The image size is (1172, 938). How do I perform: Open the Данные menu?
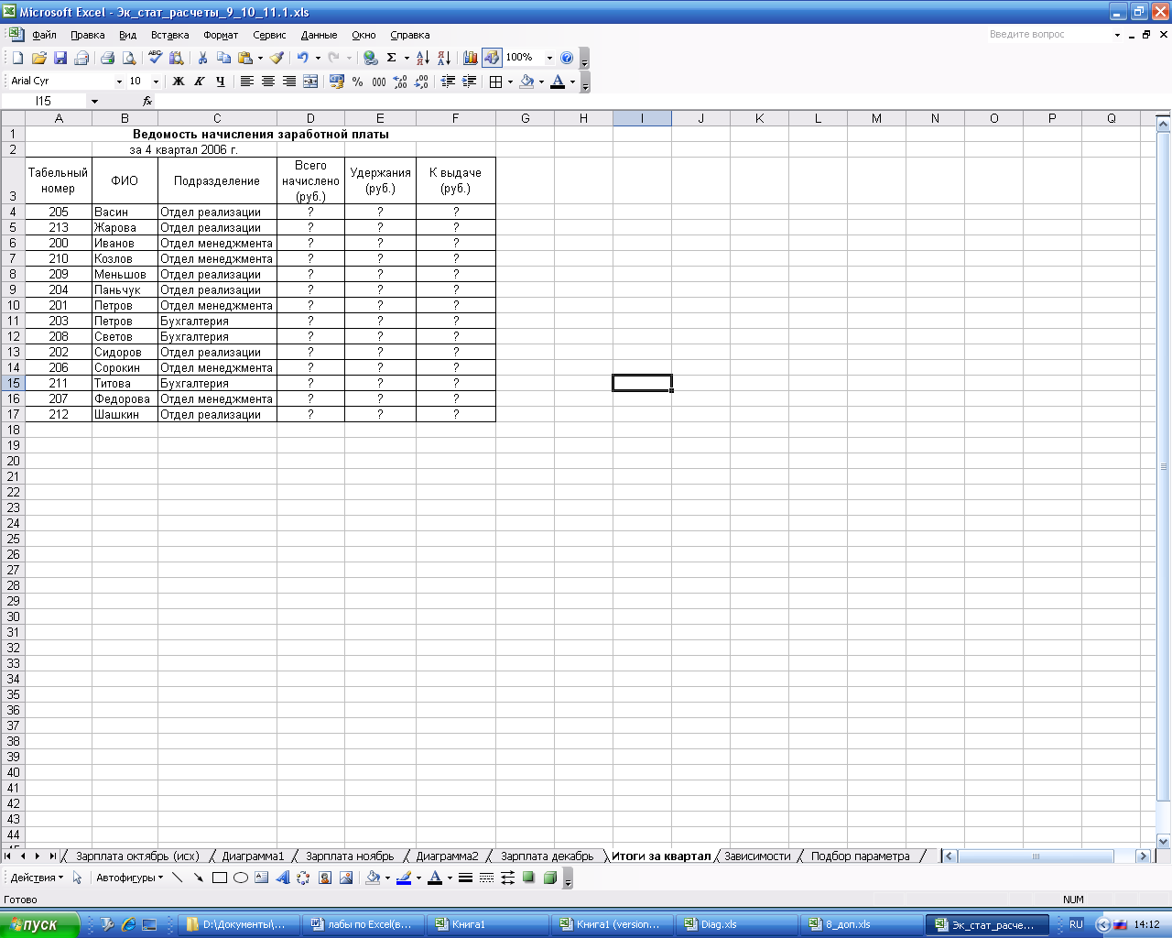click(319, 35)
